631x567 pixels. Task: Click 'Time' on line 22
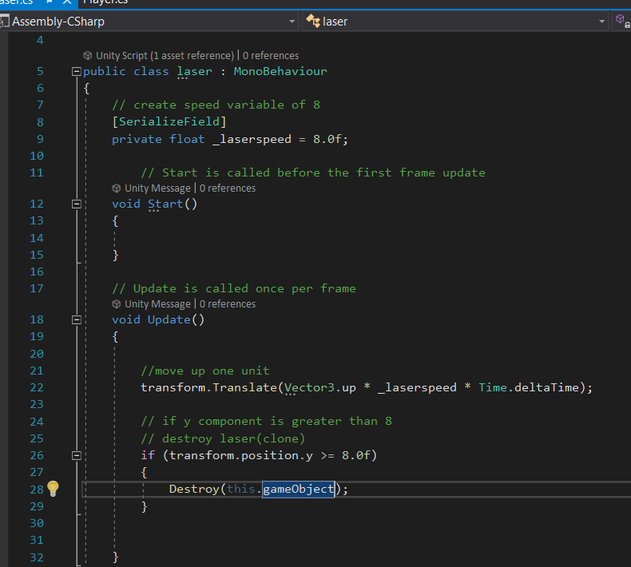[x=493, y=387]
